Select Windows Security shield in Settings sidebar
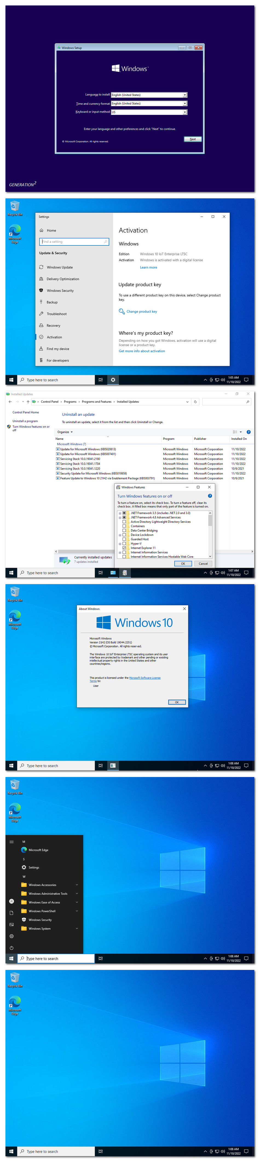This screenshot has width=260, height=1162. [x=42, y=291]
